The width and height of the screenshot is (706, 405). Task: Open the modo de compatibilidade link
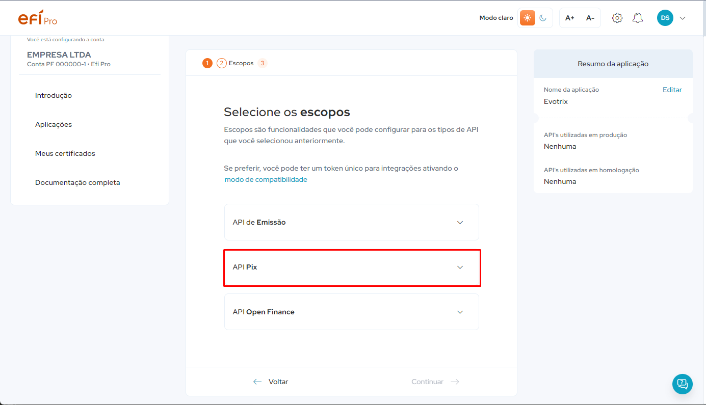tap(265, 179)
